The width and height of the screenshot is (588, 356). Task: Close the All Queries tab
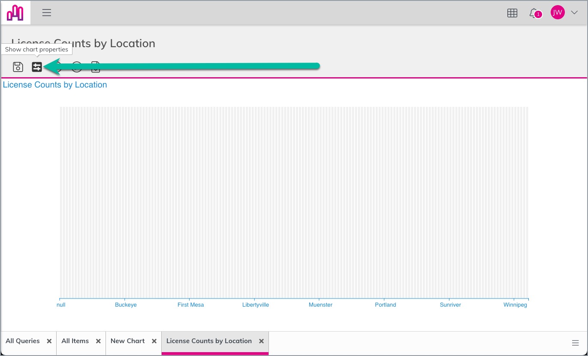(49, 341)
